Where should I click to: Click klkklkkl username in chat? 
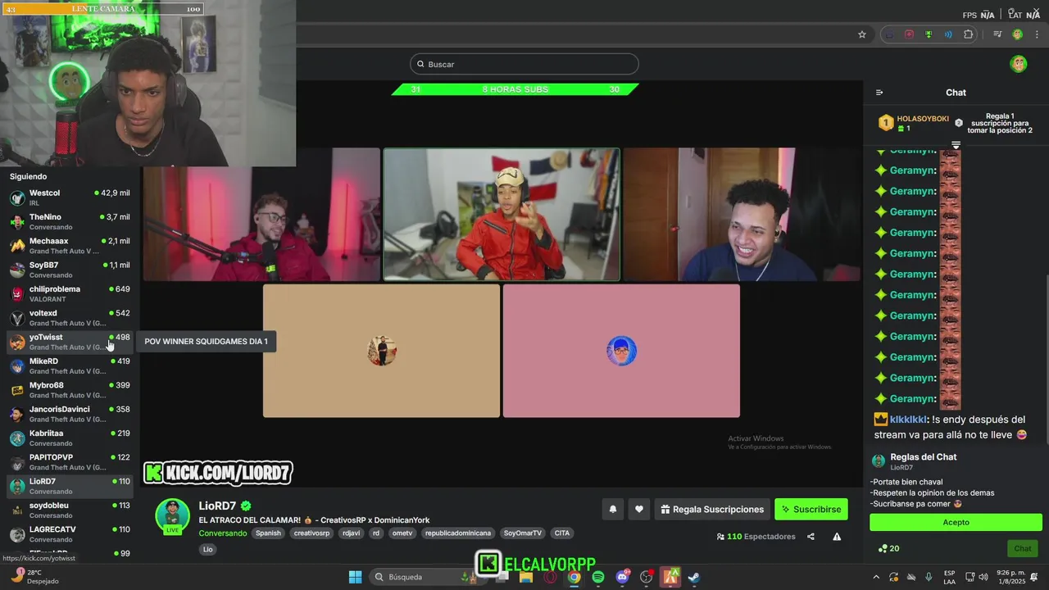908,420
